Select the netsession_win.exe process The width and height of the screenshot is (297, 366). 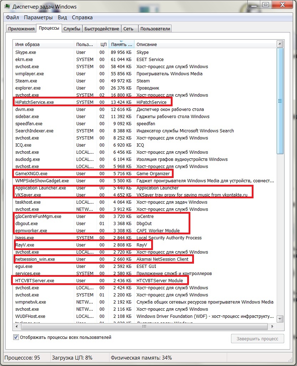coord(145,259)
